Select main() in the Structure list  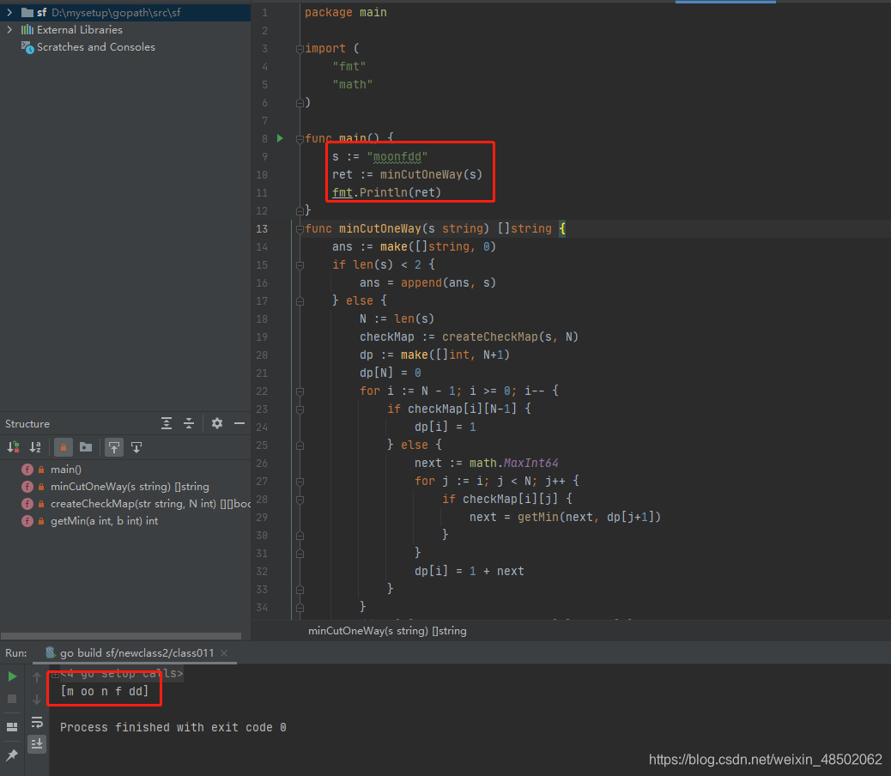pyautogui.click(x=66, y=470)
